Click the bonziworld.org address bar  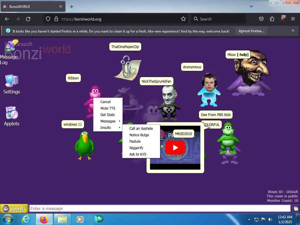coord(116,19)
